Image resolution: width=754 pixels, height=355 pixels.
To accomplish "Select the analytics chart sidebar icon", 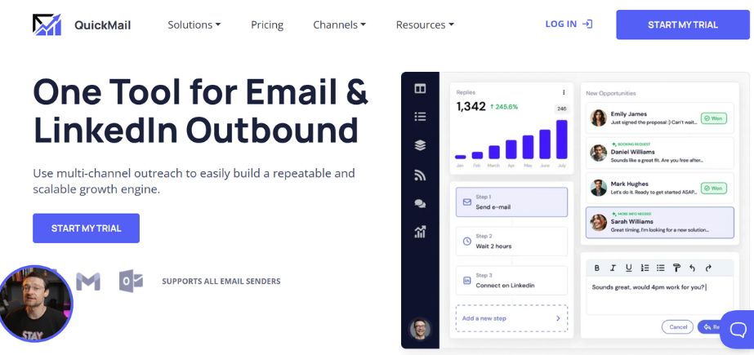I will [x=420, y=232].
